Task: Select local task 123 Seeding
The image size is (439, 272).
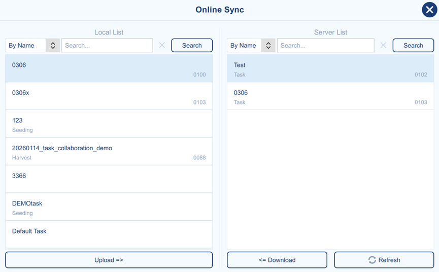Action: [x=109, y=124]
